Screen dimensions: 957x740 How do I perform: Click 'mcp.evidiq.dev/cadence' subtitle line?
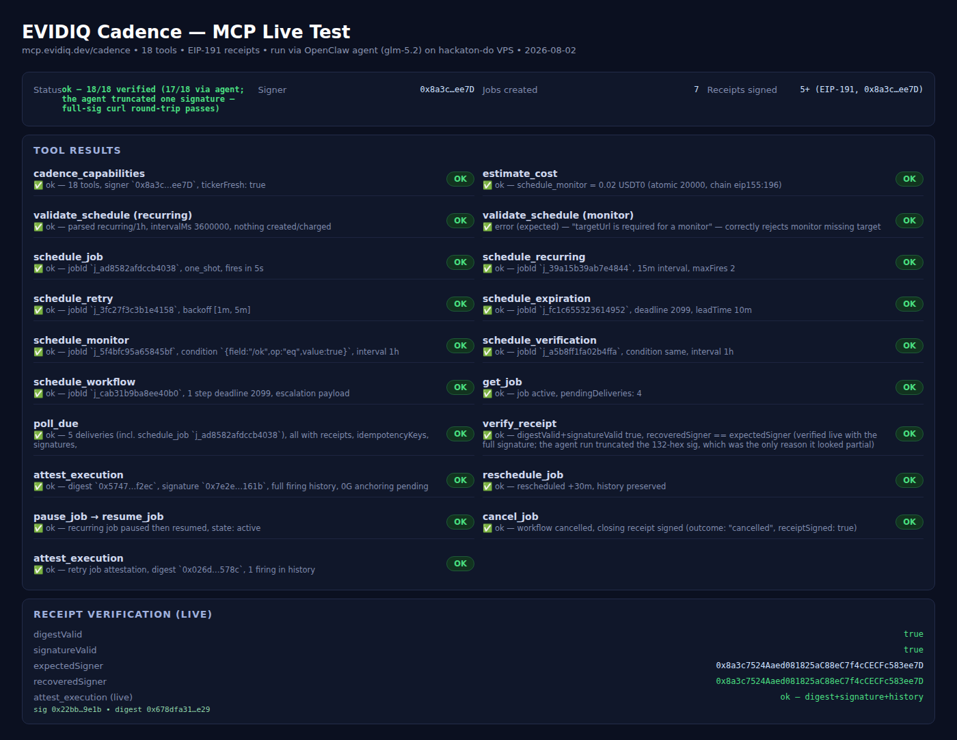click(x=299, y=51)
